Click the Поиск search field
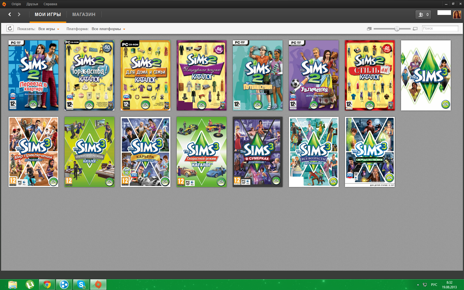 click(440, 28)
